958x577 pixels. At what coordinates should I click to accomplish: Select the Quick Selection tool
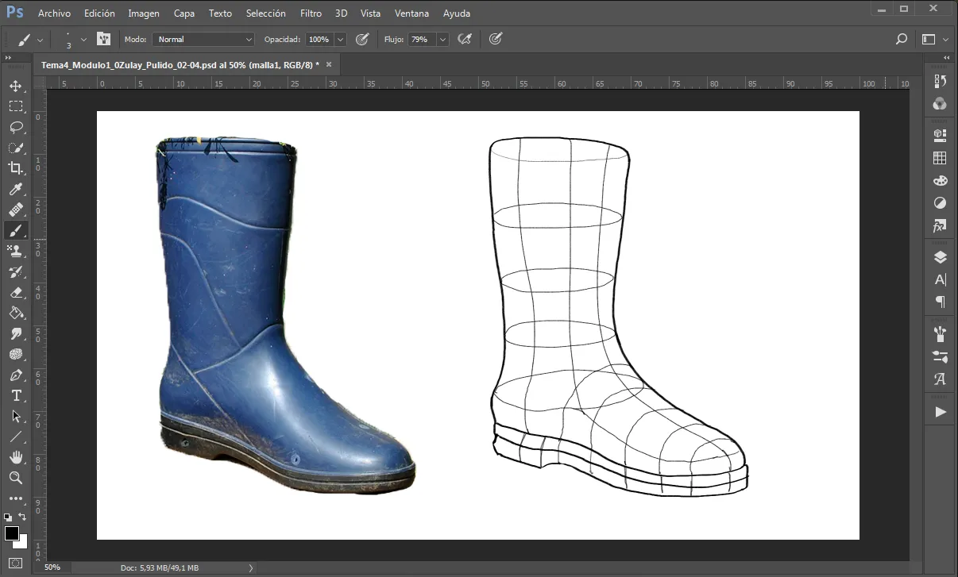point(16,148)
